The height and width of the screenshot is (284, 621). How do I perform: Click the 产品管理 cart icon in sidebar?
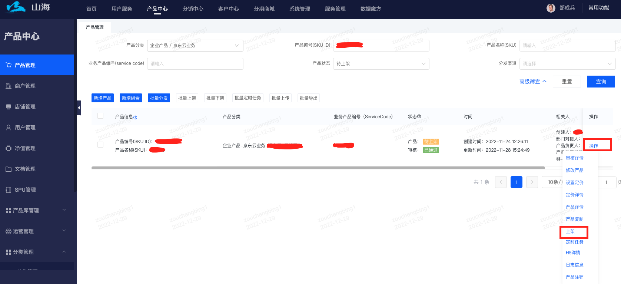[x=9, y=65]
